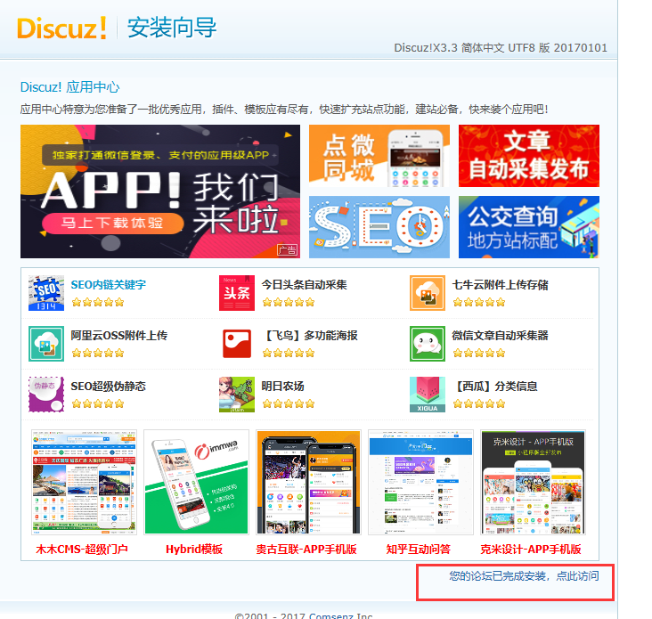The image size is (652, 619).
Task: Click the 知乎互动问答 template thumbnail
Action: click(420, 482)
